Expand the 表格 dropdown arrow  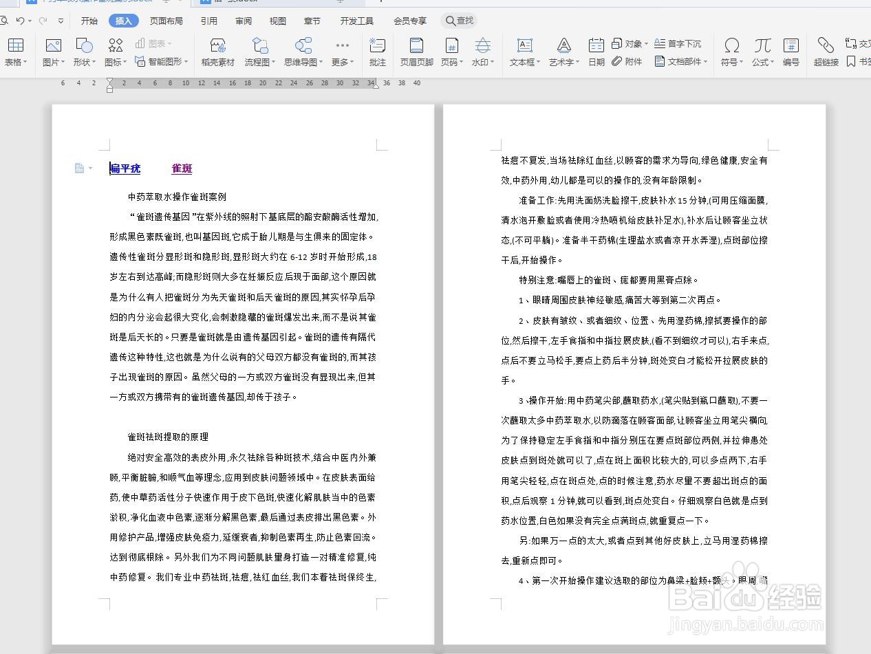point(25,62)
